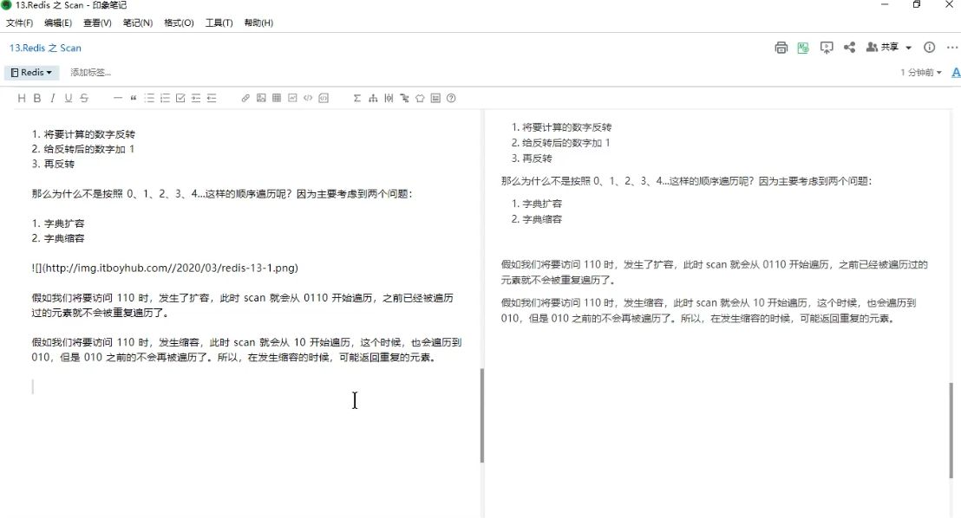Screen dimensions: 961x518
Task: Insert a math formula via the sigma icon
Action: (356, 98)
